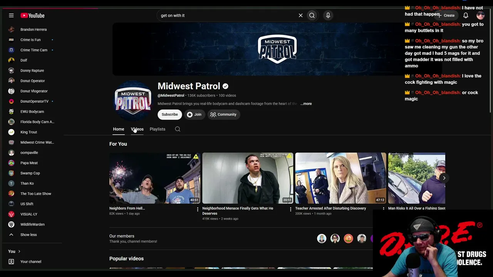493x277 pixels.
Task: Open the notifications bell
Action: 466,15
